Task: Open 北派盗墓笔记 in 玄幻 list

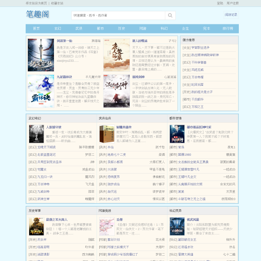Action: (x=47, y=154)
